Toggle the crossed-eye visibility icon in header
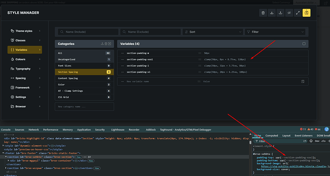Viewport: 330px width, 176px height. pyautogui.click(x=289, y=13)
